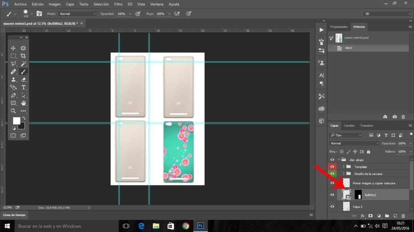Expand the Diseño de la carcasa group

click(344, 174)
